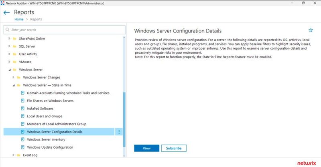This screenshot has width=321, height=167.
Task: Add report to favorites with star icon
Action: 311,30
